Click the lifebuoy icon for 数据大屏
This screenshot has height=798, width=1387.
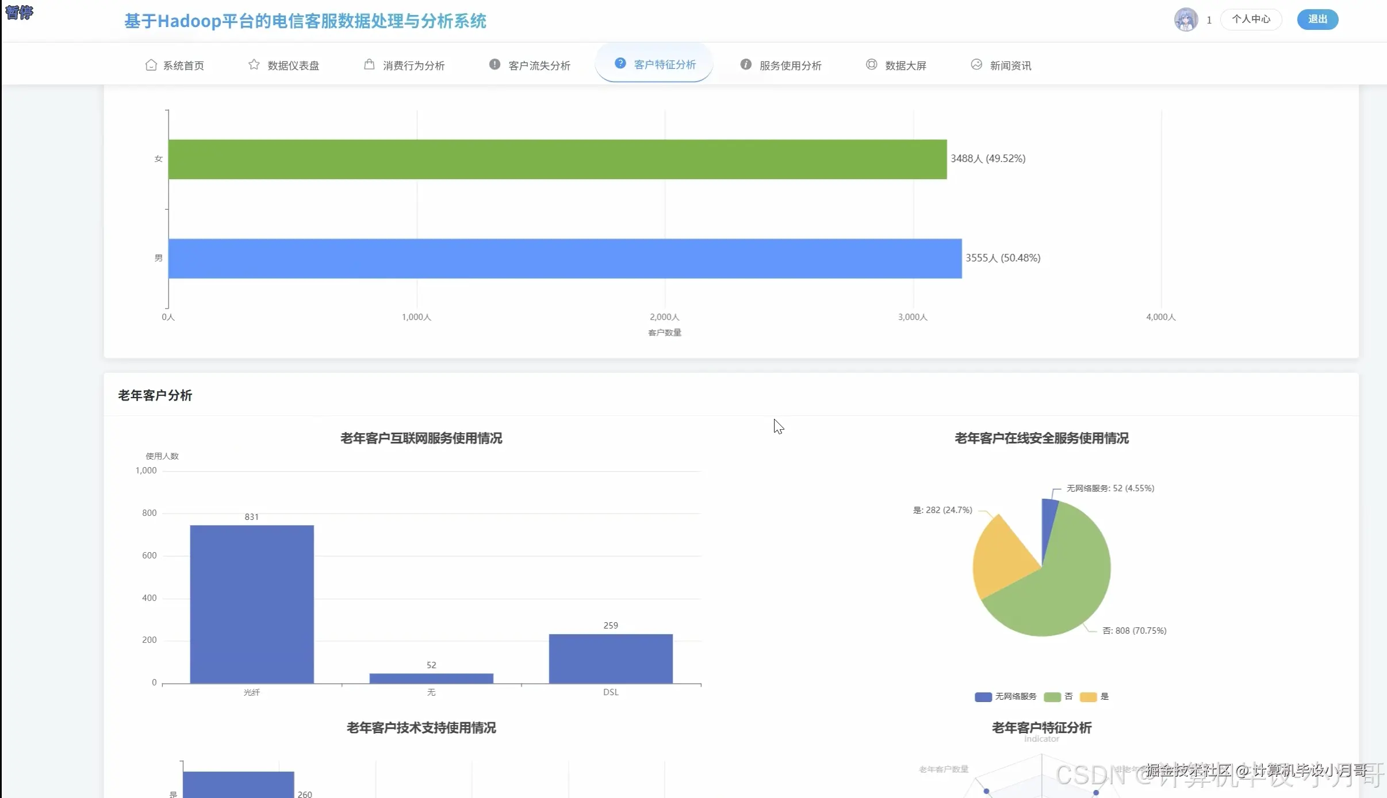[x=871, y=64]
